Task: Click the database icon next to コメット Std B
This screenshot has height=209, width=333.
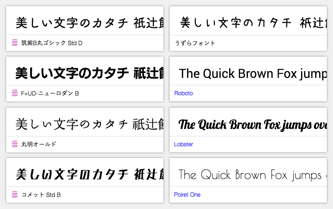Action: tap(14, 195)
